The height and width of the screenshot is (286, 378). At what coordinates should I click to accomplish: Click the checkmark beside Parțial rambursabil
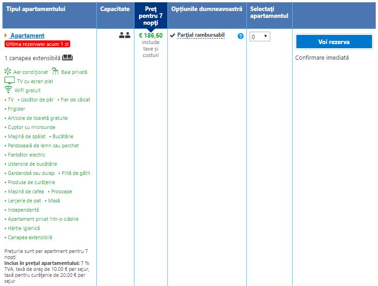(x=172, y=35)
